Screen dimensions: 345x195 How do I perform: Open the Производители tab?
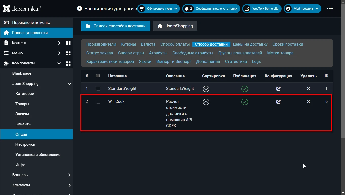point(101,44)
